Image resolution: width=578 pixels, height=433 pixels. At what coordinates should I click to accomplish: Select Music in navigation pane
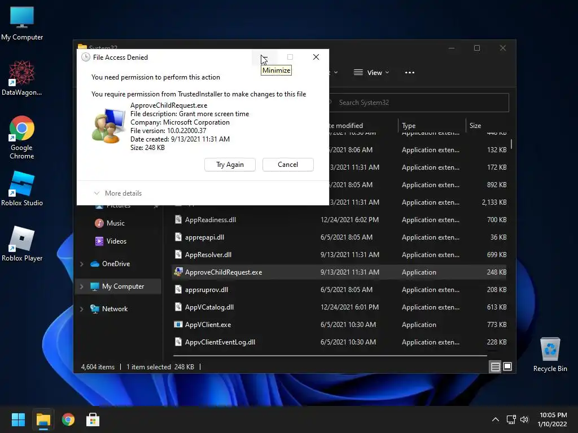[115, 223]
